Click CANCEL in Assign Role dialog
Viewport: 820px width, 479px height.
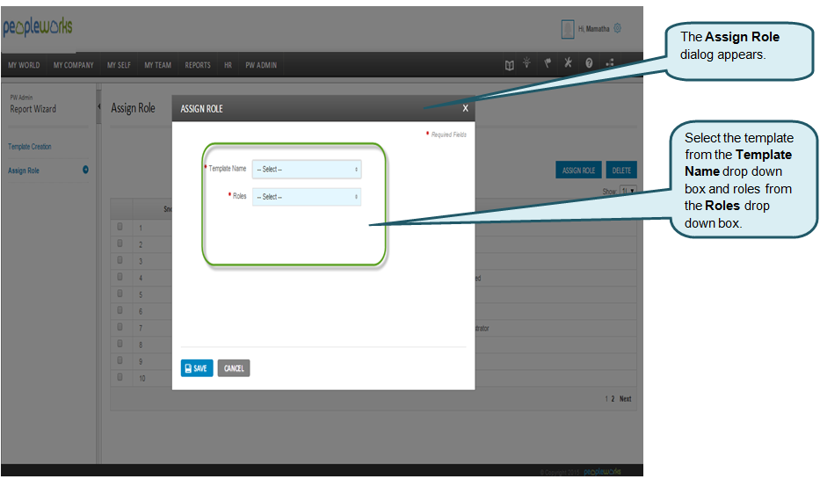click(234, 368)
